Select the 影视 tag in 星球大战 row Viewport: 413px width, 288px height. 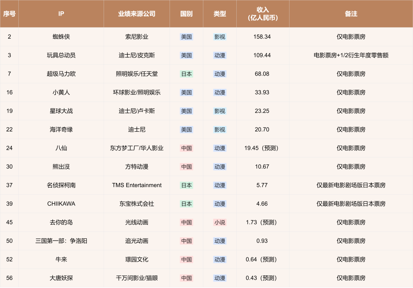pos(220,111)
